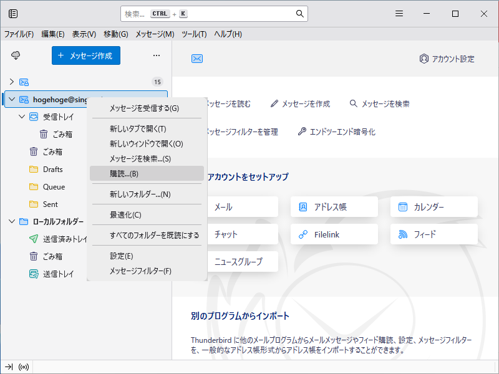Focus the 検索 search input field
Image resolution: width=499 pixels, height=374 pixels.
[214, 14]
